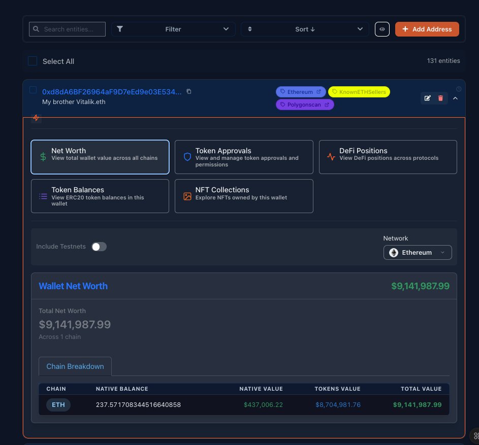
Task: Check the checkbox beside the wallet address
Action: pyautogui.click(x=33, y=89)
